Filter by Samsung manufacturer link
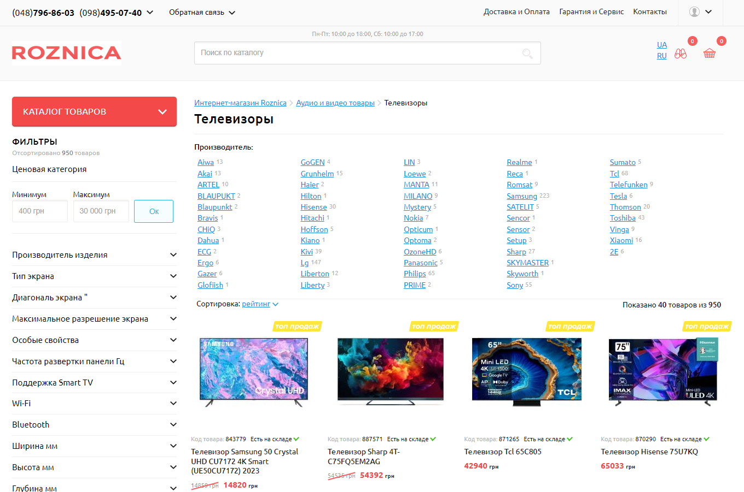Image resolution: width=744 pixels, height=492 pixels. pos(522,196)
